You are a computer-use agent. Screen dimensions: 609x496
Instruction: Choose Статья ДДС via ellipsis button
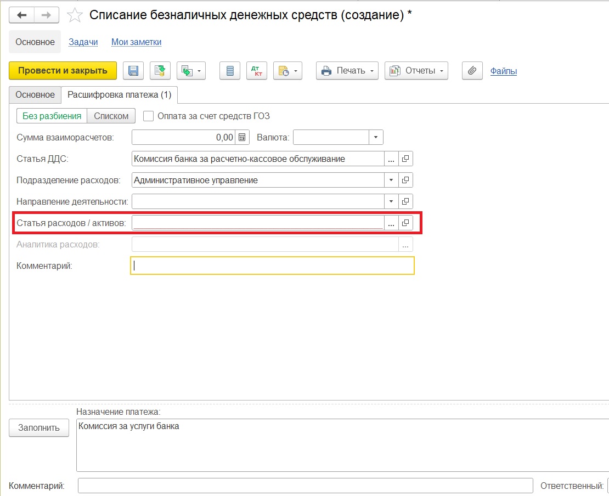coord(391,159)
